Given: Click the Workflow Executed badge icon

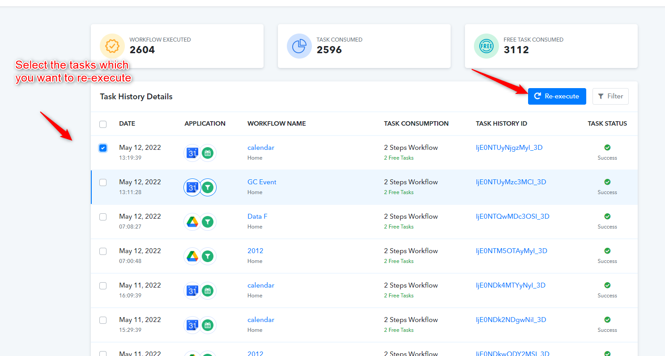Looking at the screenshot, I should (112, 46).
